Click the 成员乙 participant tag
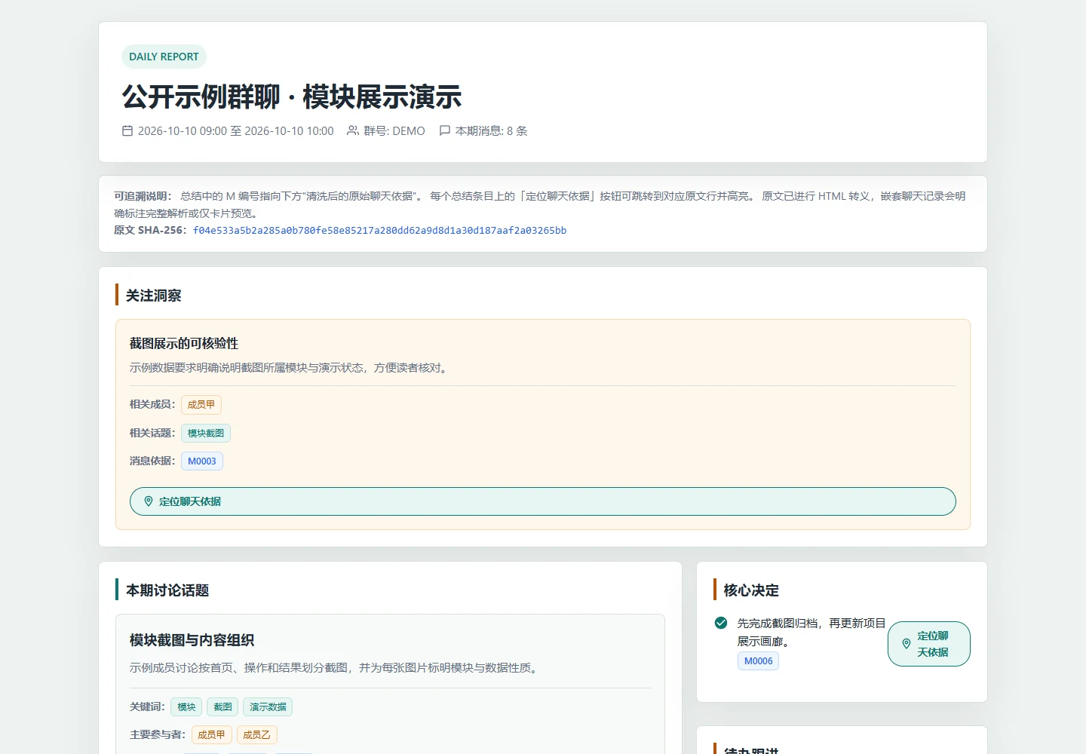The height and width of the screenshot is (754, 1086). pyautogui.click(x=256, y=735)
